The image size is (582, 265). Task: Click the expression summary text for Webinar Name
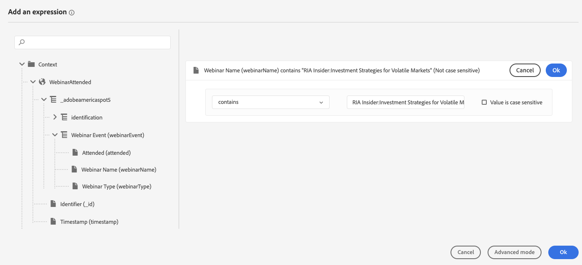pos(342,70)
